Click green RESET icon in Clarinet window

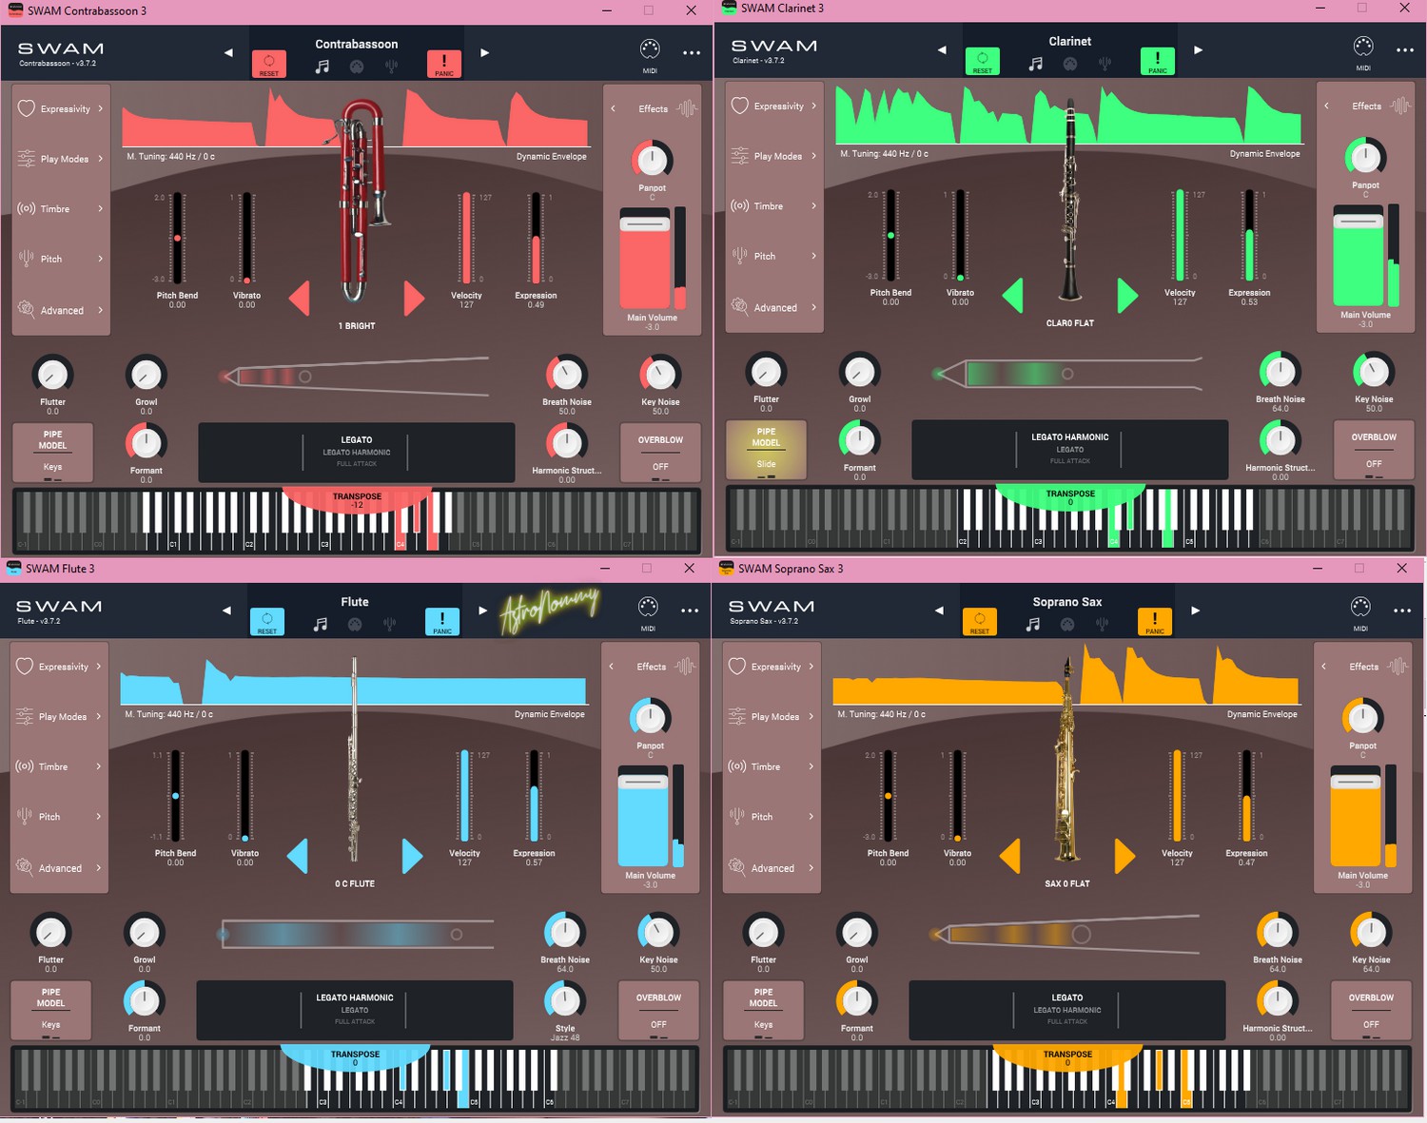click(x=983, y=61)
